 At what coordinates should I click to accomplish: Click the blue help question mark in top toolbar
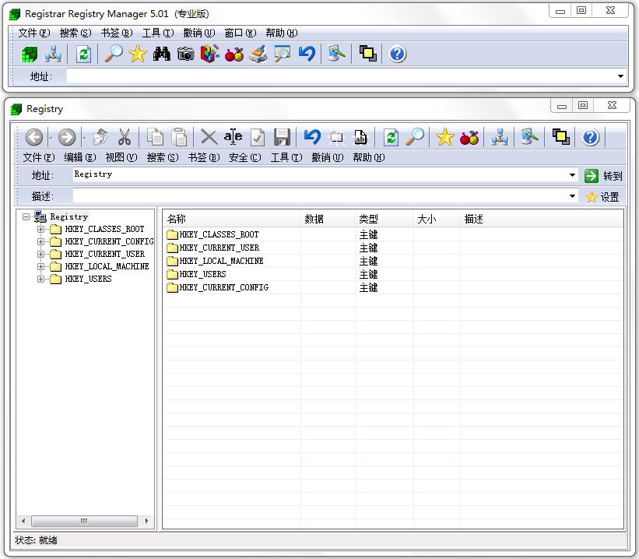(x=397, y=54)
